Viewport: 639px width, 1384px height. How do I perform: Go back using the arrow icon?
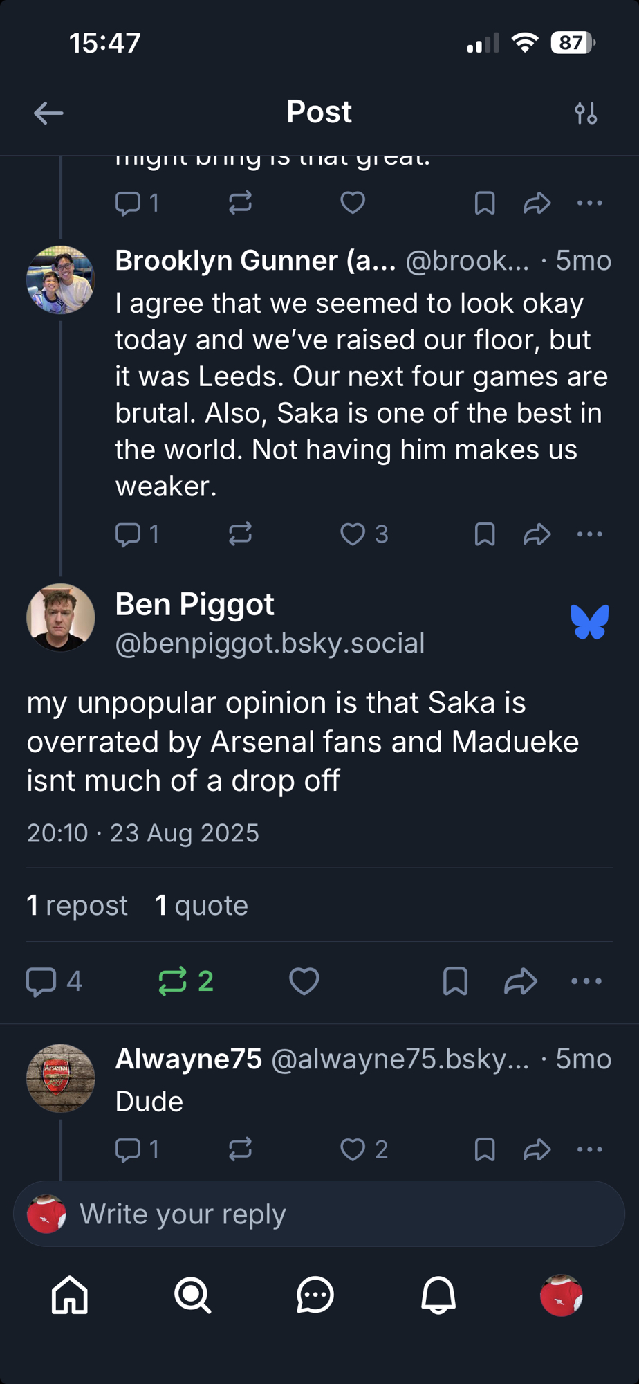(x=48, y=113)
